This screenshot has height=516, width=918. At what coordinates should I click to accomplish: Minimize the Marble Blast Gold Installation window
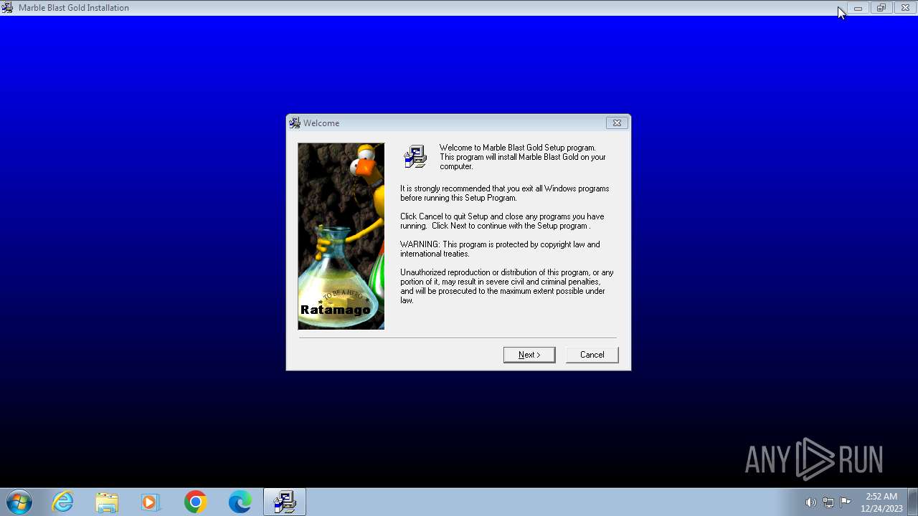point(858,8)
